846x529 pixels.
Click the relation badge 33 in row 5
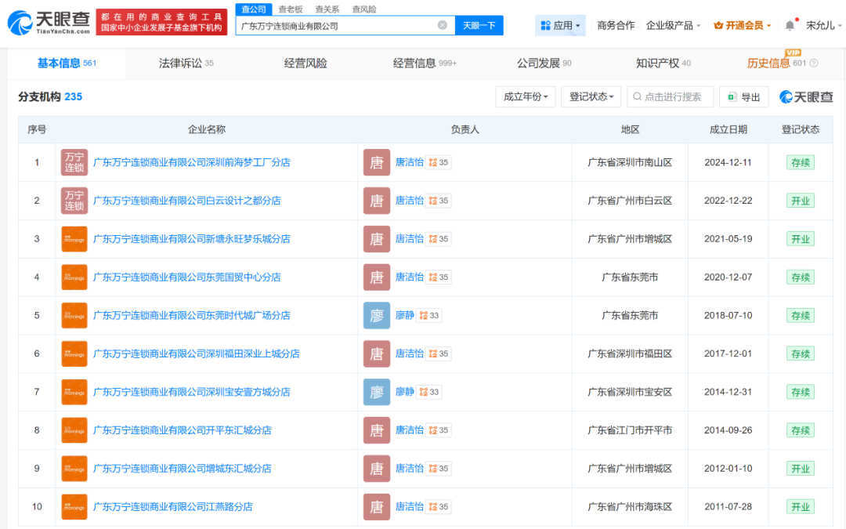click(429, 316)
